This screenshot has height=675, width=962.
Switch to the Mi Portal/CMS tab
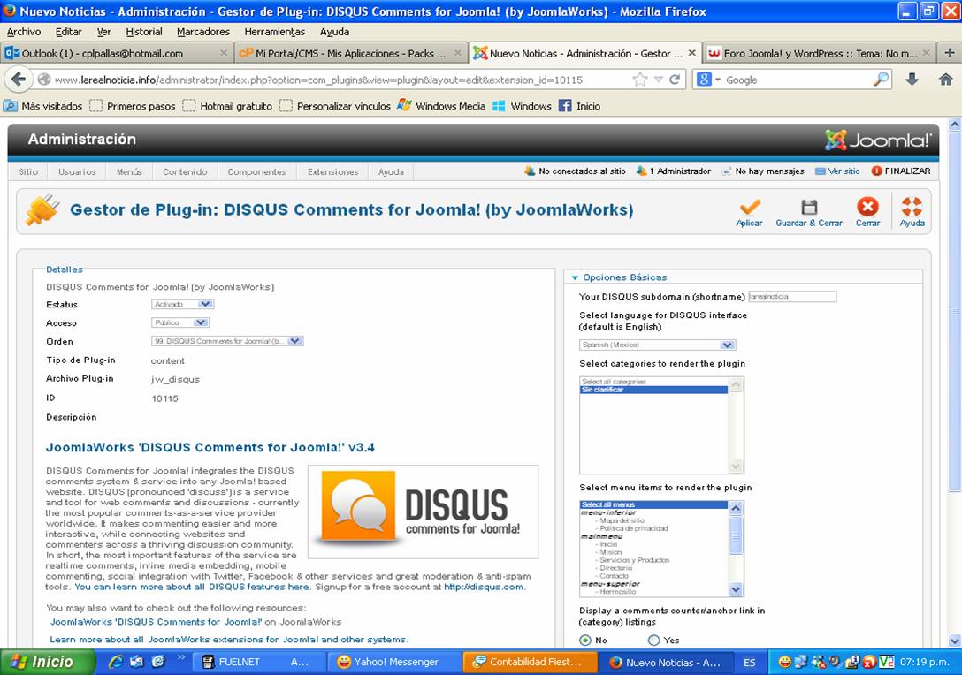(350, 53)
